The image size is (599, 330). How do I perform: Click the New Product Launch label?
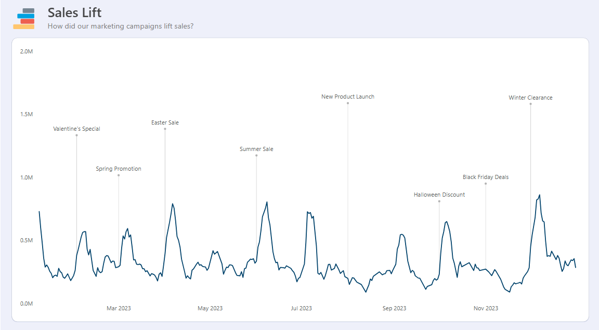[348, 97]
